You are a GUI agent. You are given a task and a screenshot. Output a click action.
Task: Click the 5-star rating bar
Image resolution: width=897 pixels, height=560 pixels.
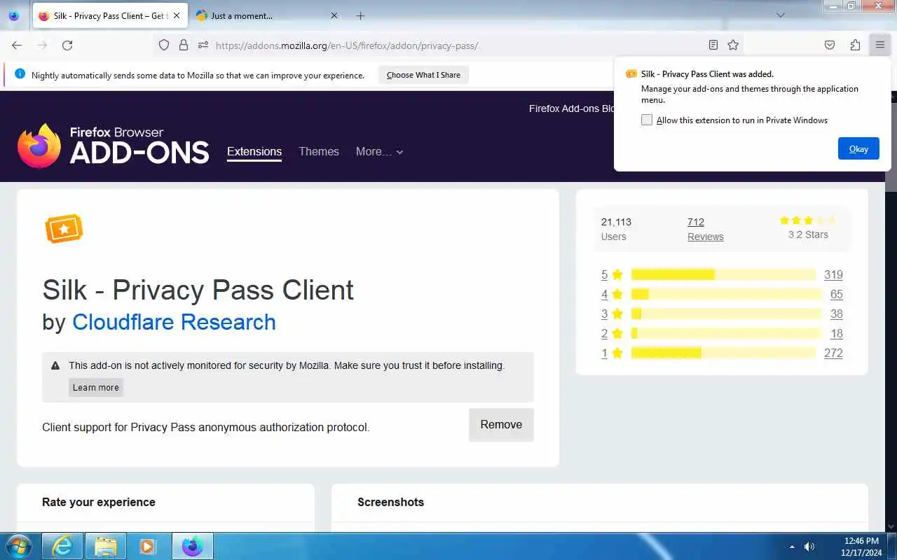(x=723, y=274)
